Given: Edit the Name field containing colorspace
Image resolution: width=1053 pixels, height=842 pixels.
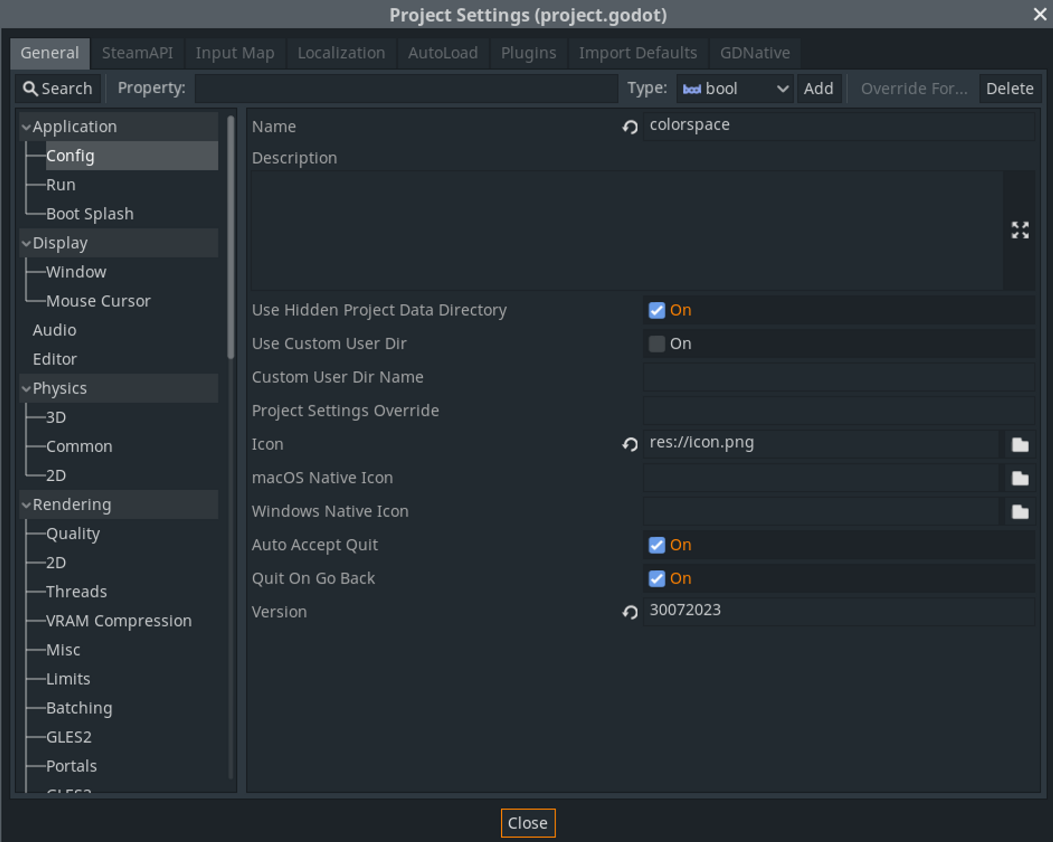Looking at the screenshot, I should tap(839, 126).
